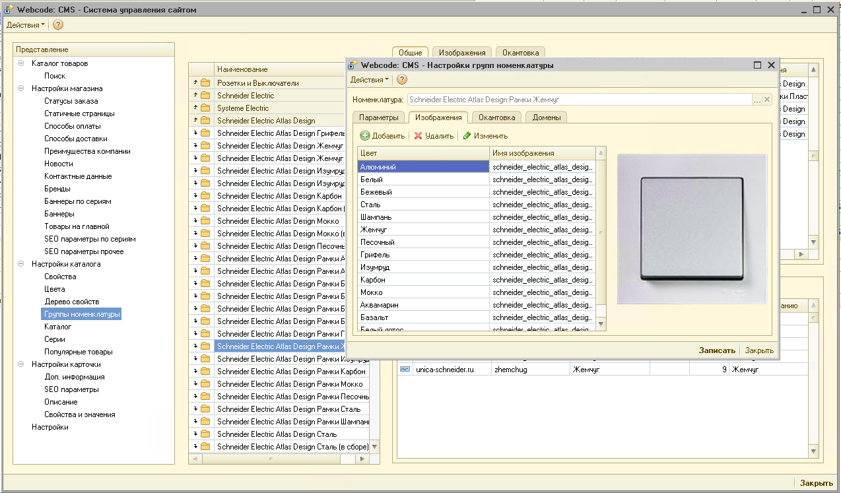Click the Изменить pencil icon
The image size is (841, 493).
pyautogui.click(x=467, y=136)
